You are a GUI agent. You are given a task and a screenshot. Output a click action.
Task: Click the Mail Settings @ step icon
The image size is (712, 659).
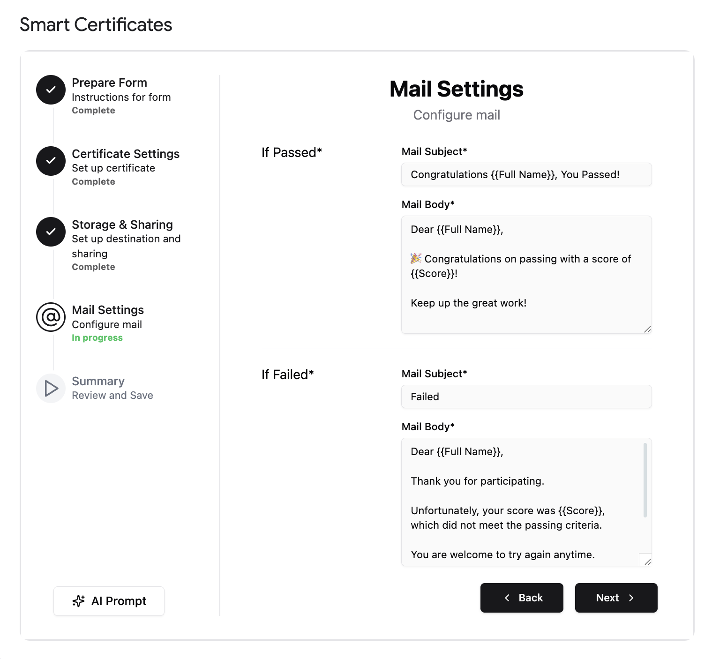tap(51, 317)
